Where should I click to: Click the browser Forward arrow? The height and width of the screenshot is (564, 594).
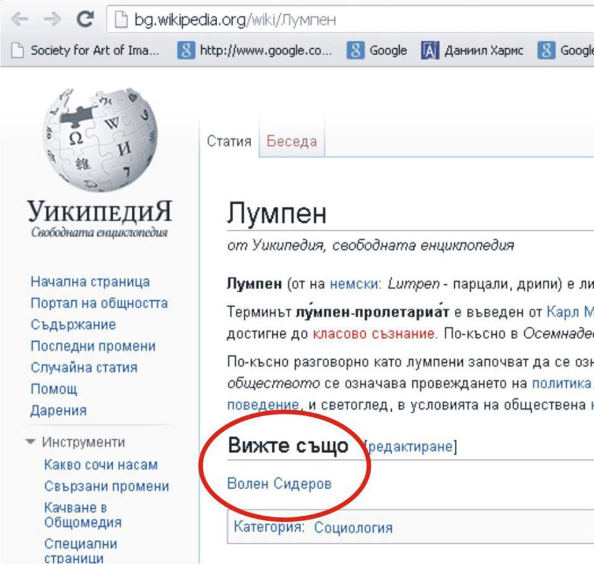click(52, 19)
